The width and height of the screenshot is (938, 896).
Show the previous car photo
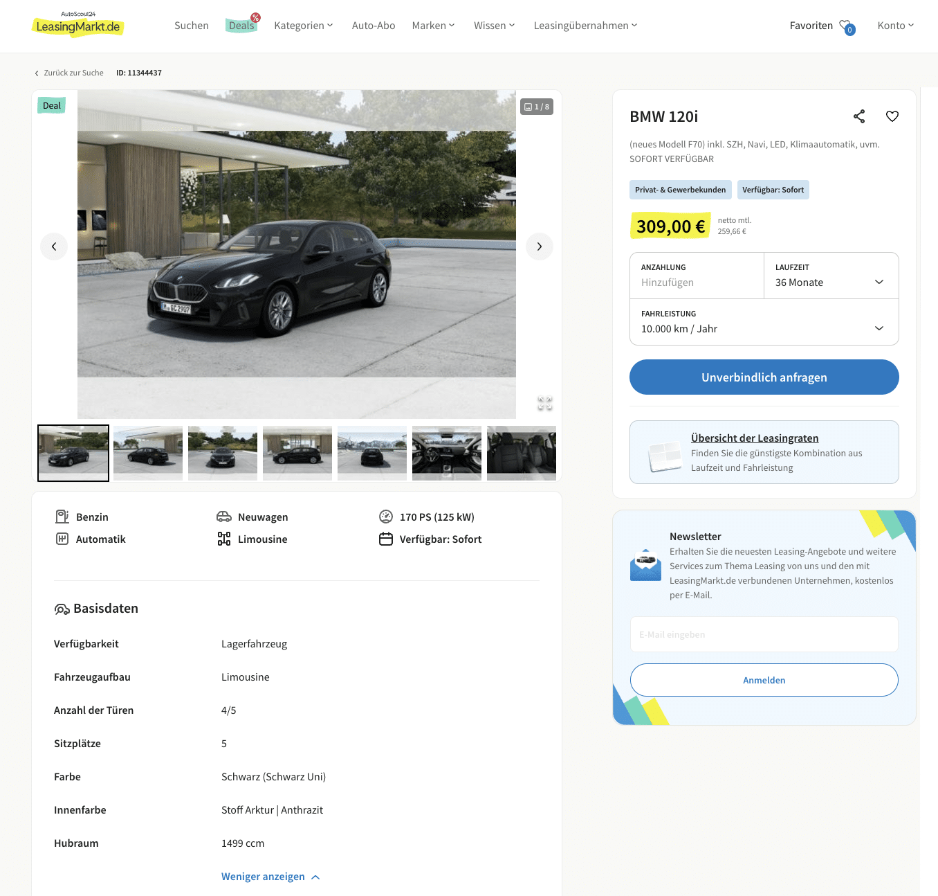click(54, 247)
